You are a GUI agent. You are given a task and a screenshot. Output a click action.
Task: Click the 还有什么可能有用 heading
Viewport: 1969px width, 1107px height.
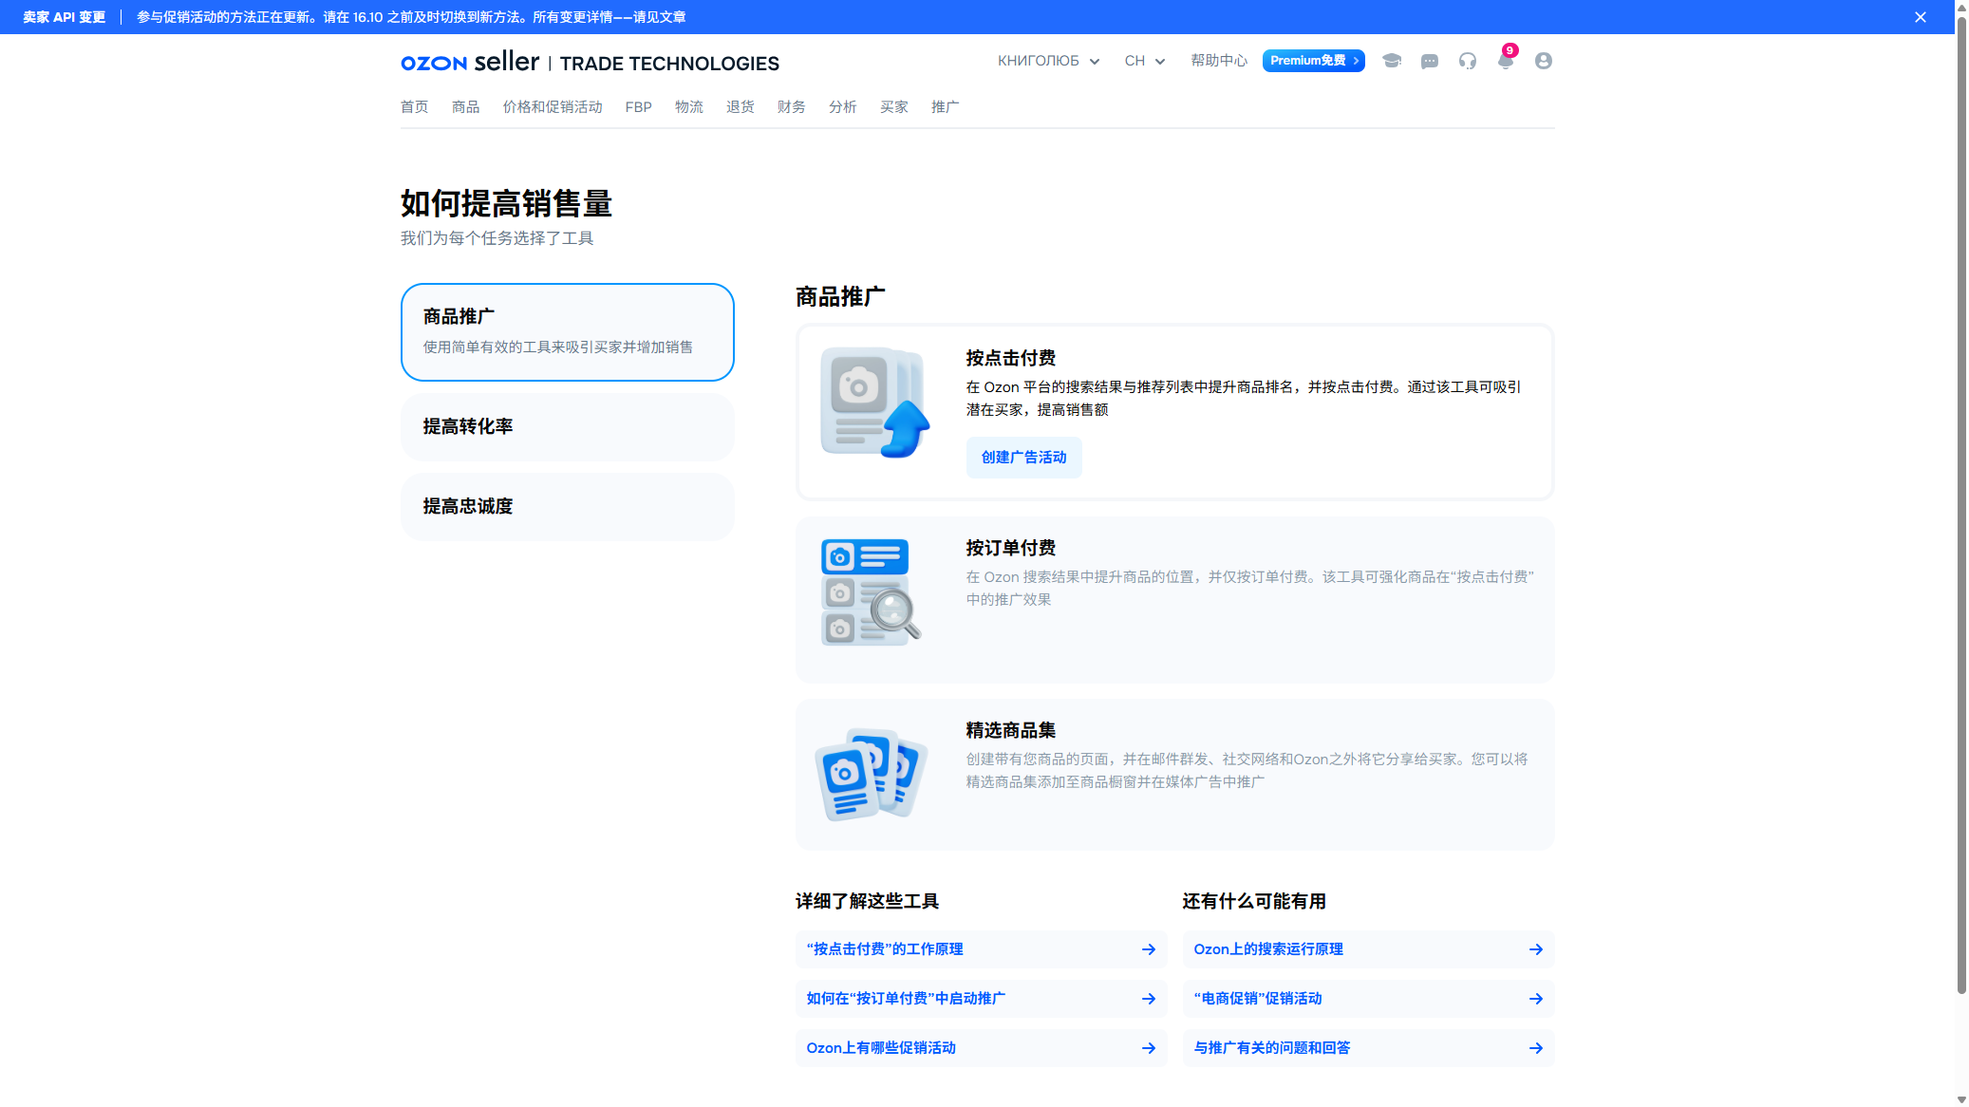1254,902
